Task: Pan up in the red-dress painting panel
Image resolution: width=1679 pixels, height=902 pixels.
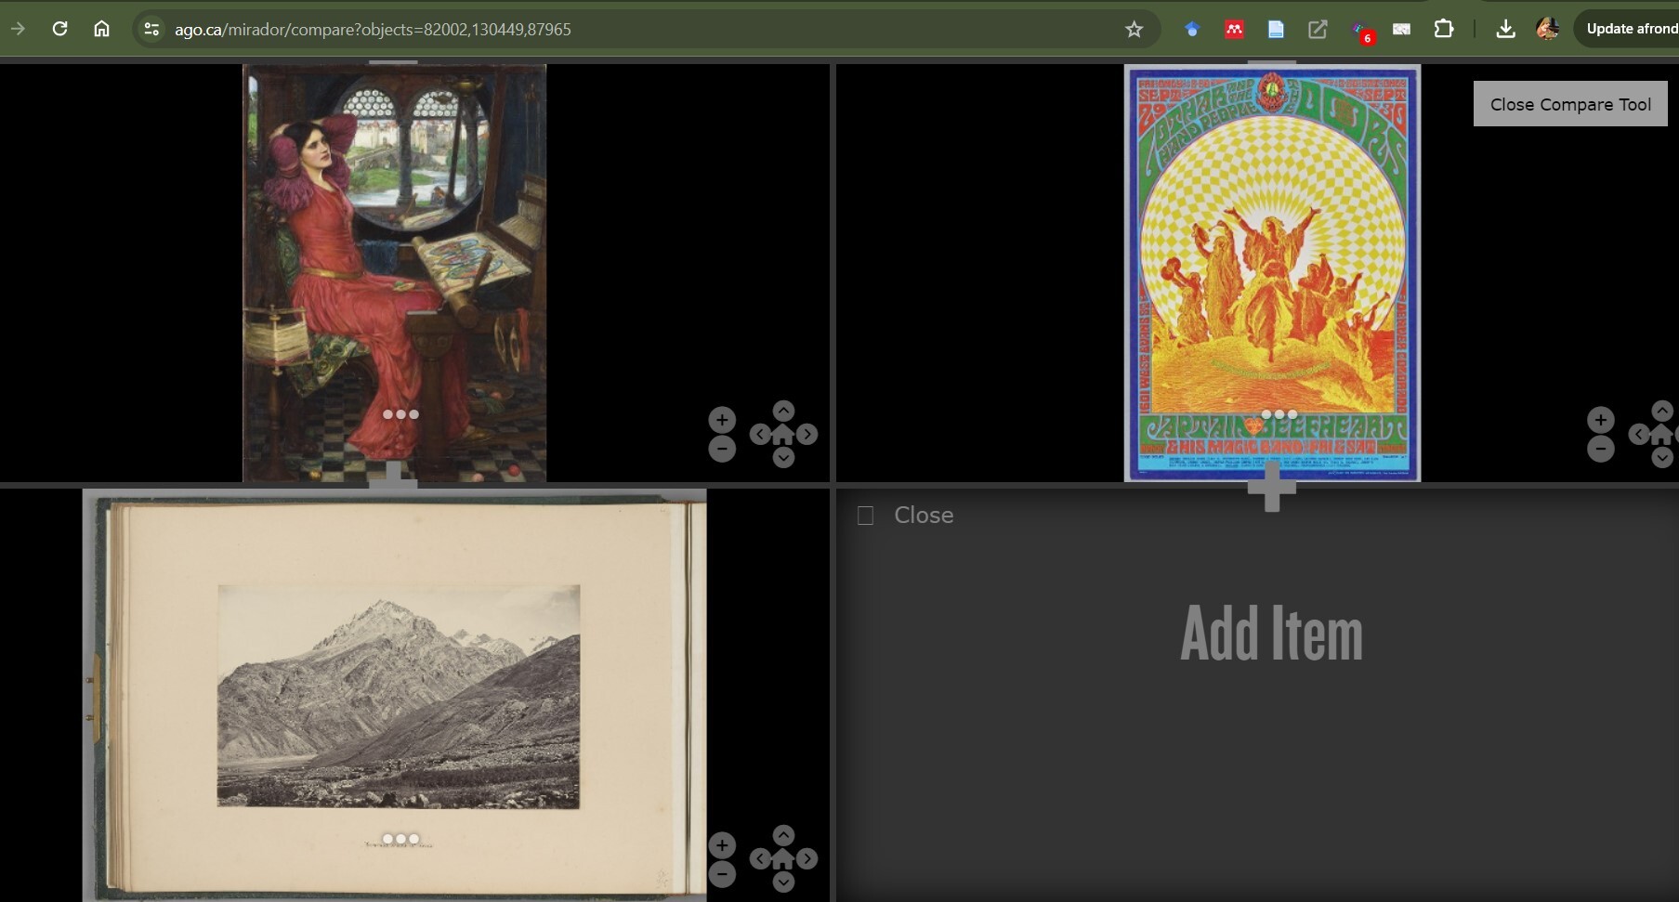Action: [x=783, y=412]
